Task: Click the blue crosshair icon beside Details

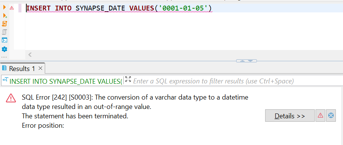Action: click(331, 116)
